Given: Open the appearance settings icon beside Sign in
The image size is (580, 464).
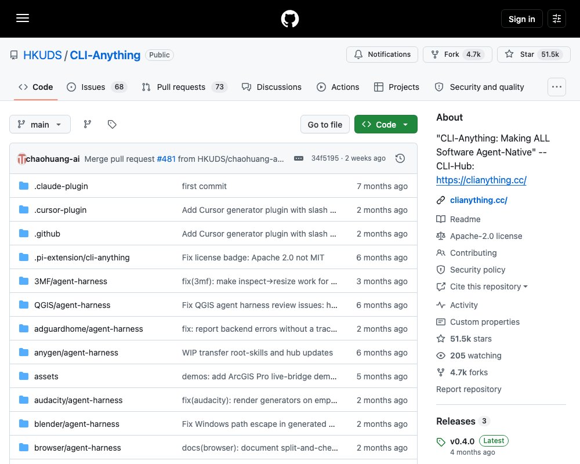Looking at the screenshot, I should tap(557, 19).
